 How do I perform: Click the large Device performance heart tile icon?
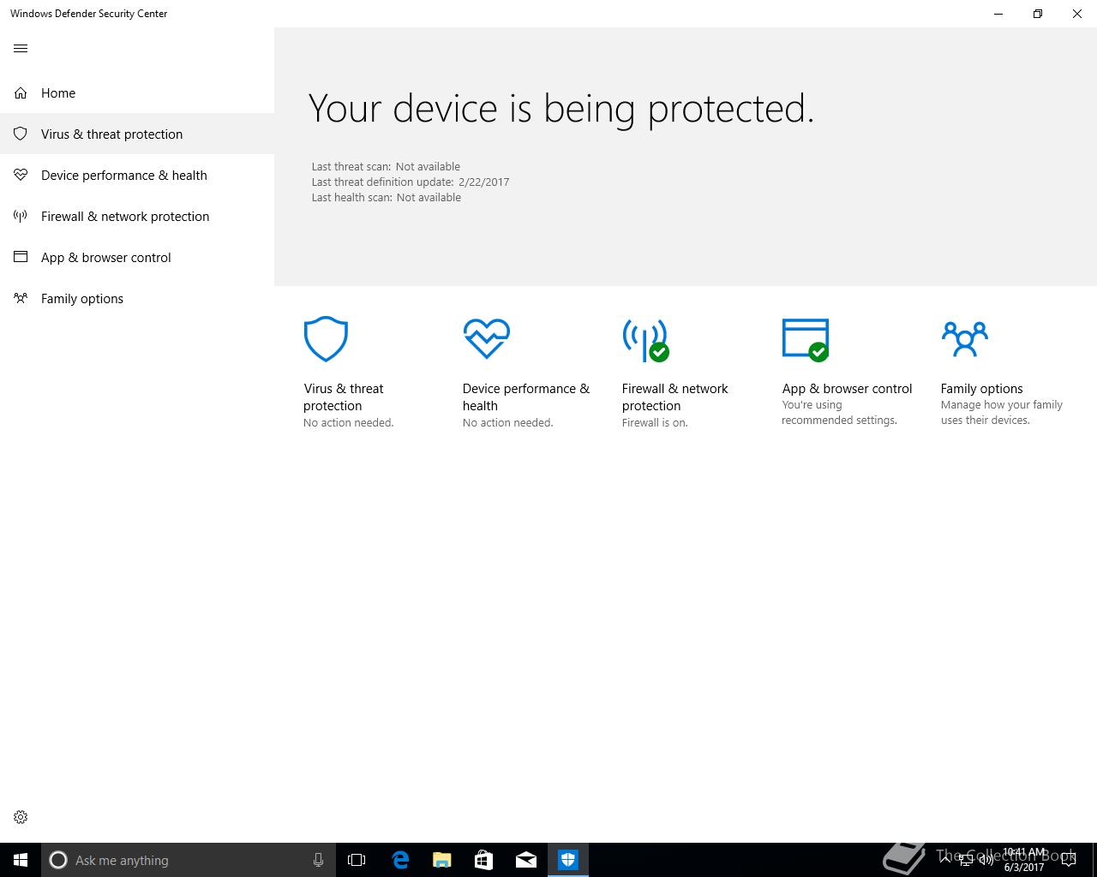[x=486, y=339]
